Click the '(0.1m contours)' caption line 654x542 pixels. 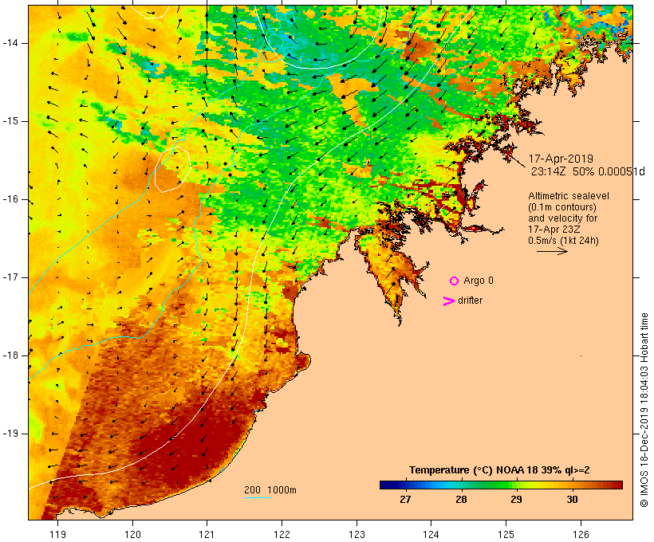[x=561, y=207]
